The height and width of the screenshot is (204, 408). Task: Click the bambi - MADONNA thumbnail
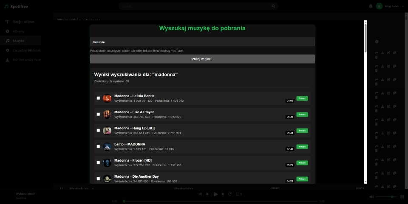107,147
